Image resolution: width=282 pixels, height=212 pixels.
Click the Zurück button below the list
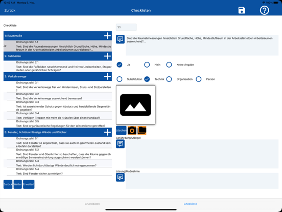click(x=8, y=184)
